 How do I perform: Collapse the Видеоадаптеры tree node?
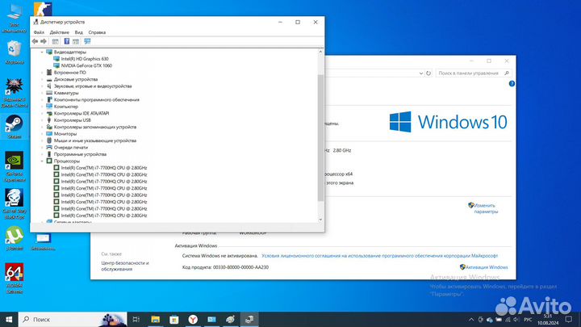point(42,52)
